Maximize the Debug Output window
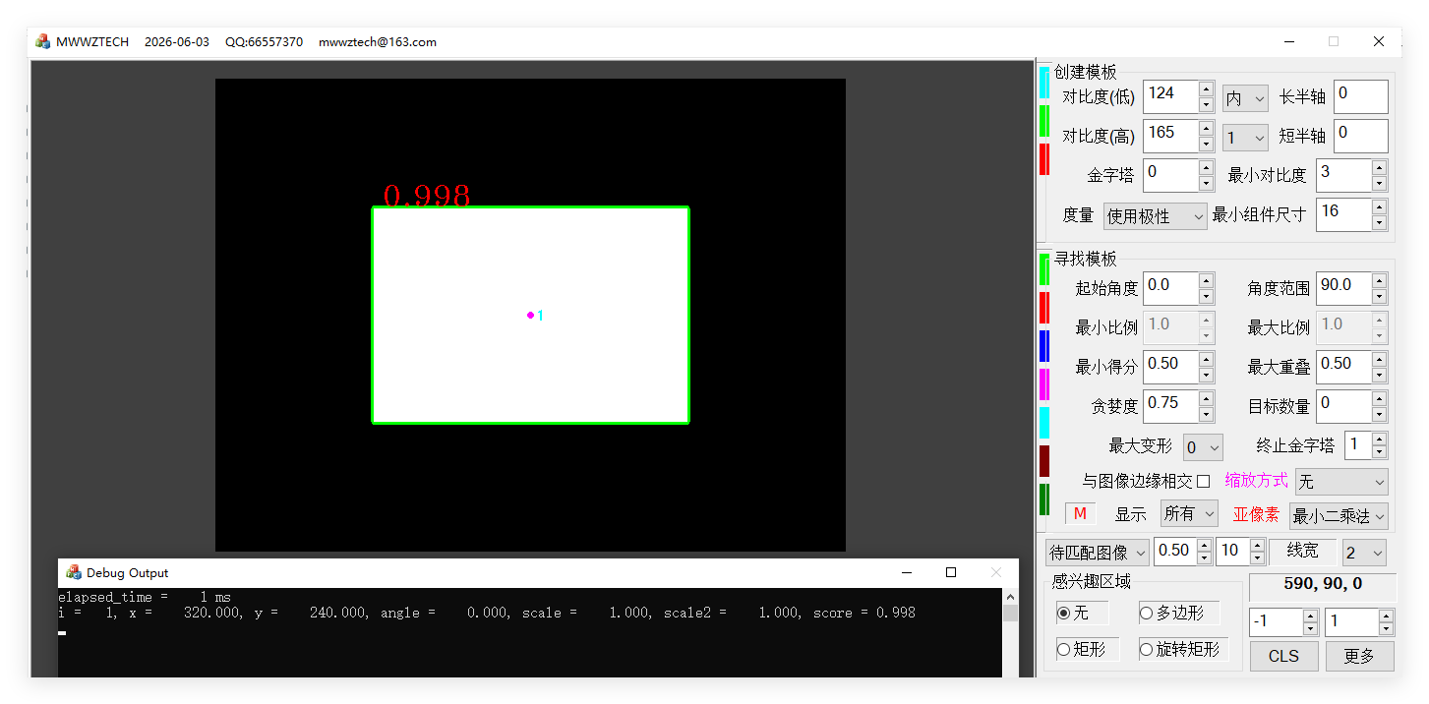The image size is (1429, 704). [950, 572]
